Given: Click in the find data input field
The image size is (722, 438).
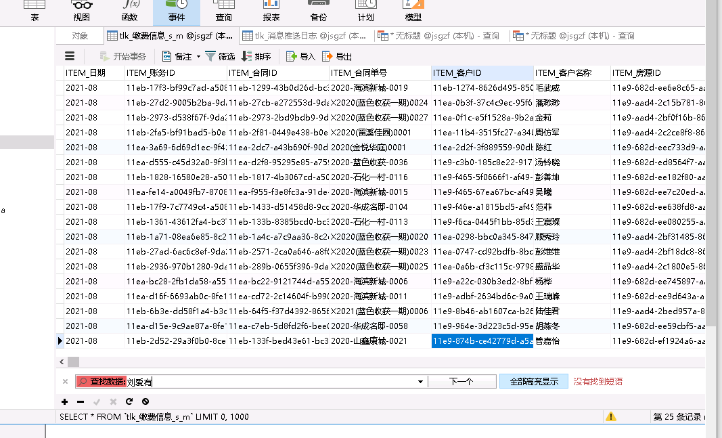Looking at the screenshot, I should (269, 382).
